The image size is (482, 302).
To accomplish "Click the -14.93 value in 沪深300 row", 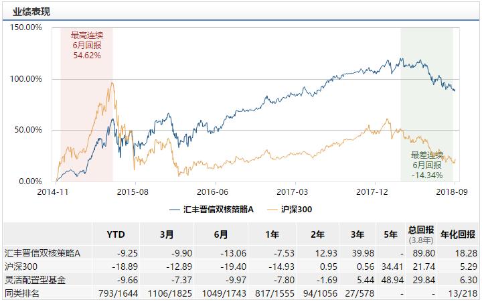I will 282,267.
